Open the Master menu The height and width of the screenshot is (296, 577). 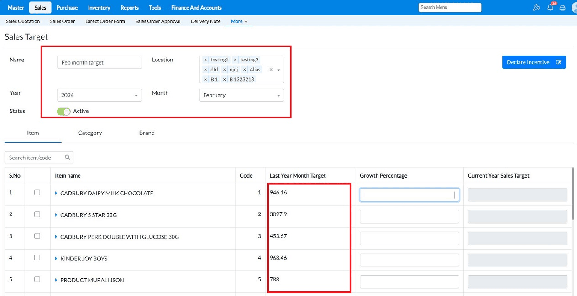(x=16, y=8)
